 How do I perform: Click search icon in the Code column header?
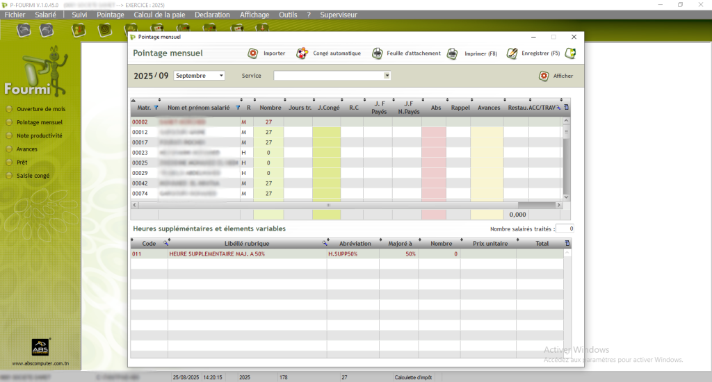165,244
